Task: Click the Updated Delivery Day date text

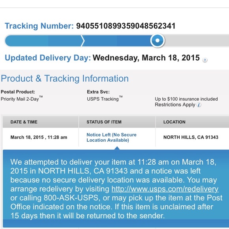Action: coord(146,58)
